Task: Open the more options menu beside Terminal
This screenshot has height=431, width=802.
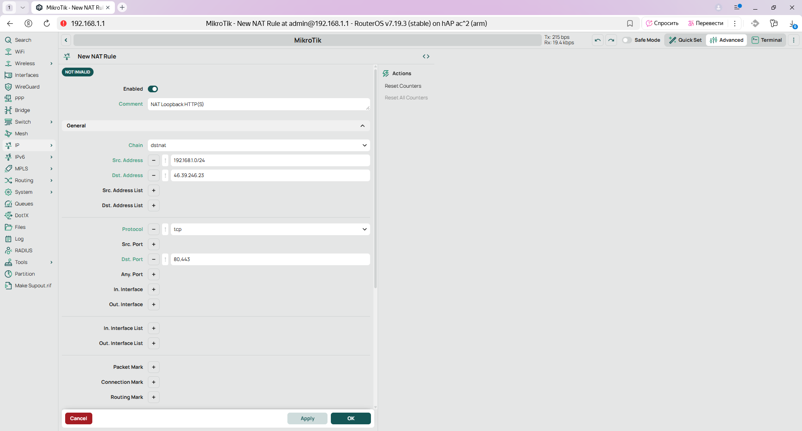Action: (x=794, y=40)
